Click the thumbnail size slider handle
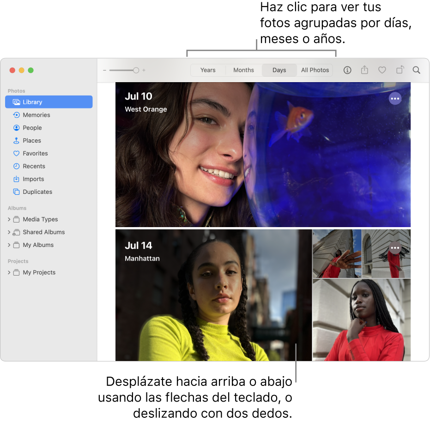 pyautogui.click(x=136, y=71)
